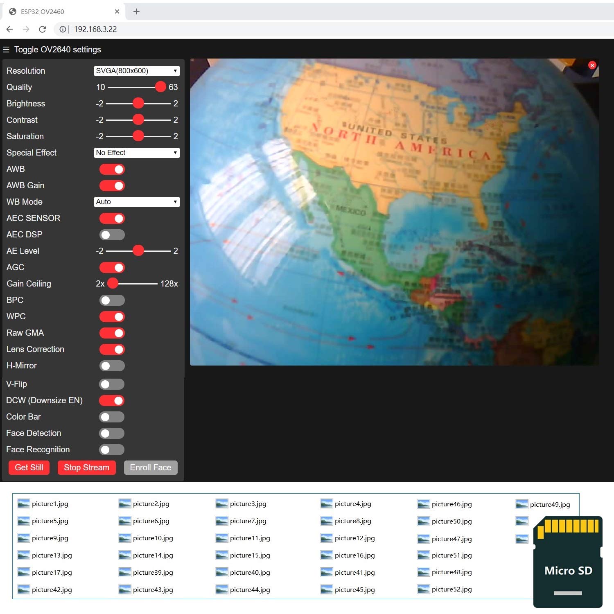This screenshot has height=614, width=614.
Task: Click the Brightness slider handle
Action: point(138,104)
